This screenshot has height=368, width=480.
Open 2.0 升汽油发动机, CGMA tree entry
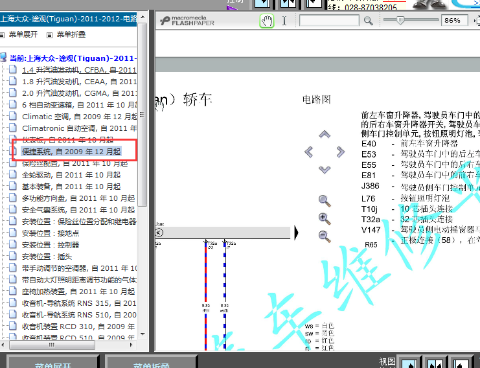pos(79,93)
